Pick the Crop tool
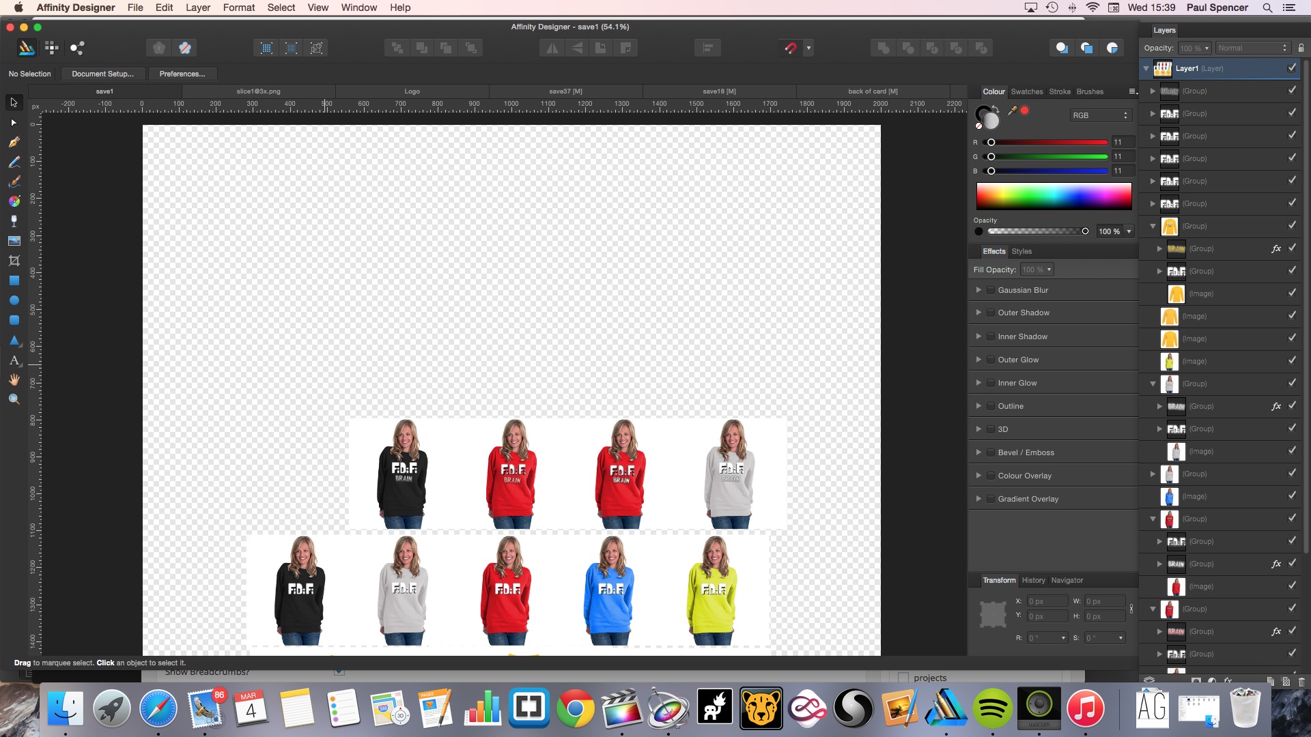 pyautogui.click(x=14, y=261)
